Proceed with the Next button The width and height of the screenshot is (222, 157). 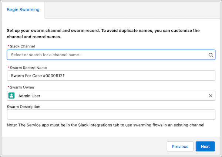pos(205,146)
